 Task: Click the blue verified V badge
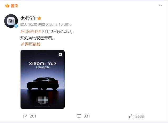point(16,26)
